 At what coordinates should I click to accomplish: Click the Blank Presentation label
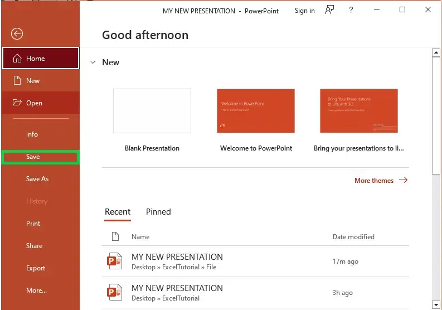pos(152,148)
